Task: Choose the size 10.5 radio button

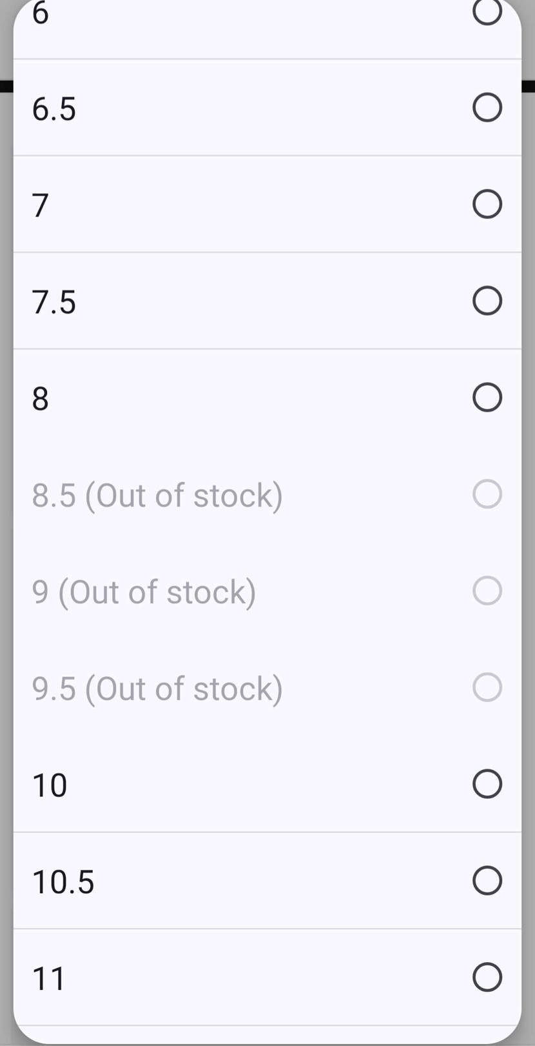Action: pos(487,881)
